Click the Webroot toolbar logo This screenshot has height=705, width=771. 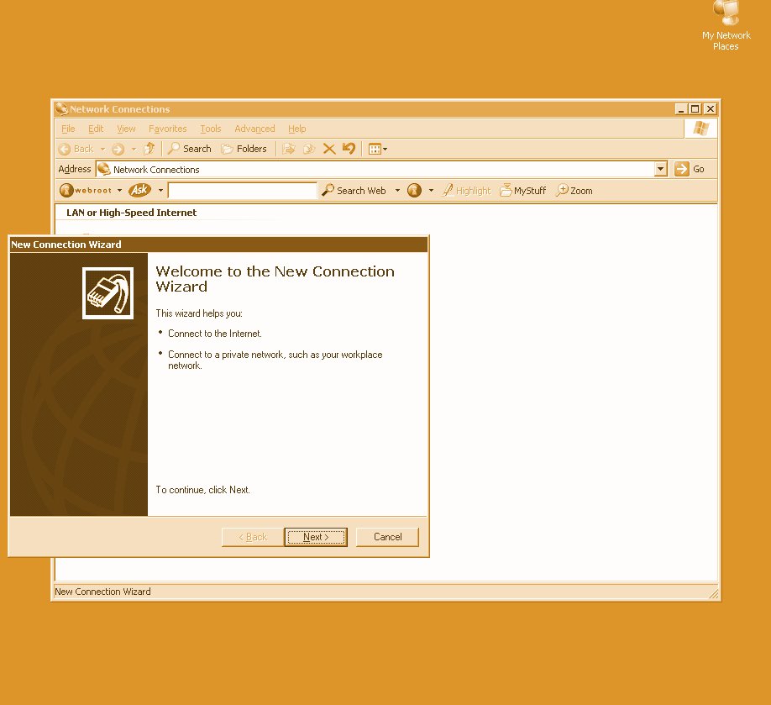point(86,191)
